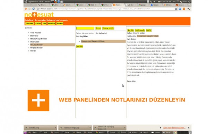Open the user menu in the top panel

(x=183, y=1)
